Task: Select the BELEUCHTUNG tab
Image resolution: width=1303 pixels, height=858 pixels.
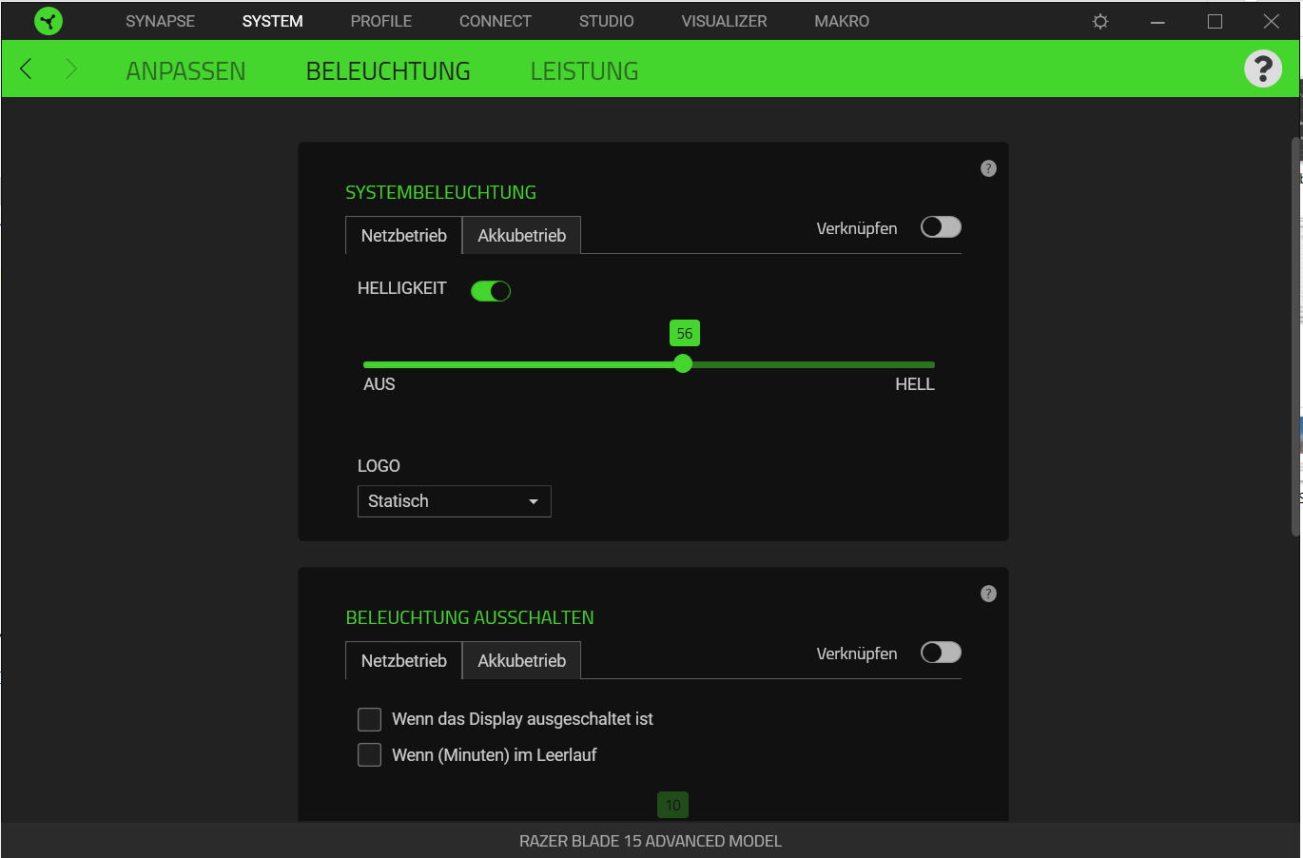Action: tap(388, 70)
